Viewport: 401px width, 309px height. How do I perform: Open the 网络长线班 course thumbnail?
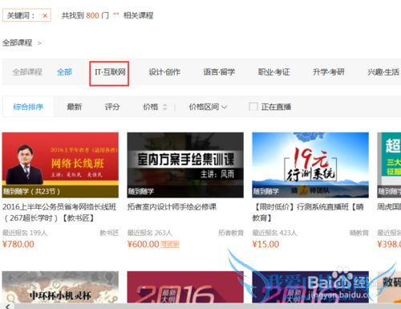click(60, 165)
